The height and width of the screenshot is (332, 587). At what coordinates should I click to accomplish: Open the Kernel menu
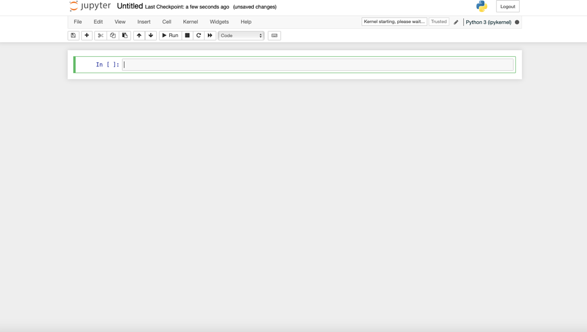click(x=190, y=22)
